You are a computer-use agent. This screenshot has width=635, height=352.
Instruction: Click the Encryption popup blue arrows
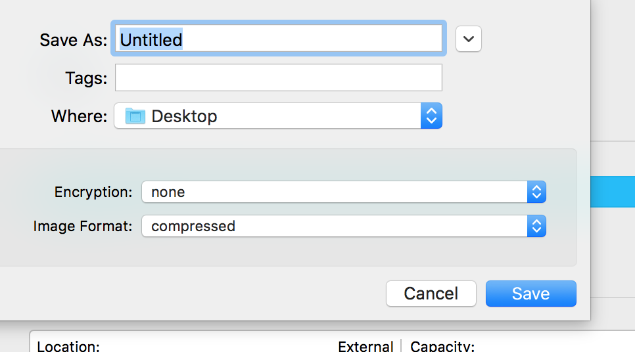click(536, 192)
